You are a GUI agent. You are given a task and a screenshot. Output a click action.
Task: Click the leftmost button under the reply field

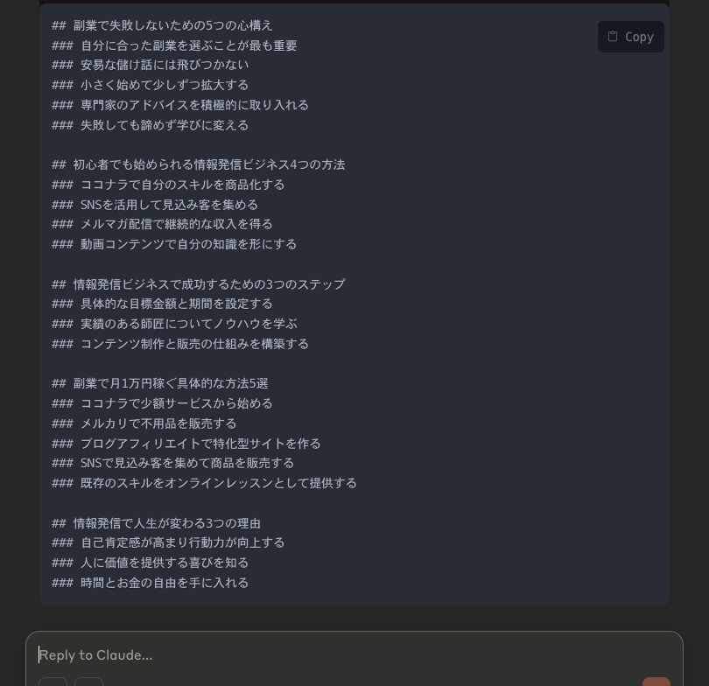(x=53, y=682)
